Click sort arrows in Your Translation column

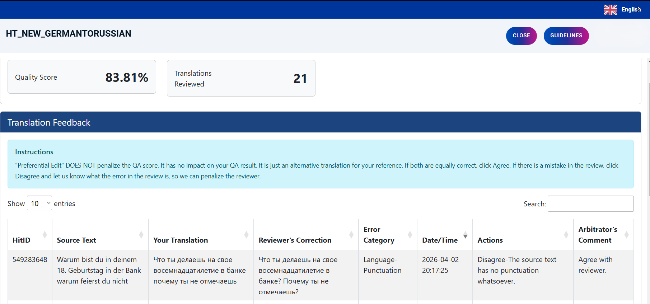246,235
